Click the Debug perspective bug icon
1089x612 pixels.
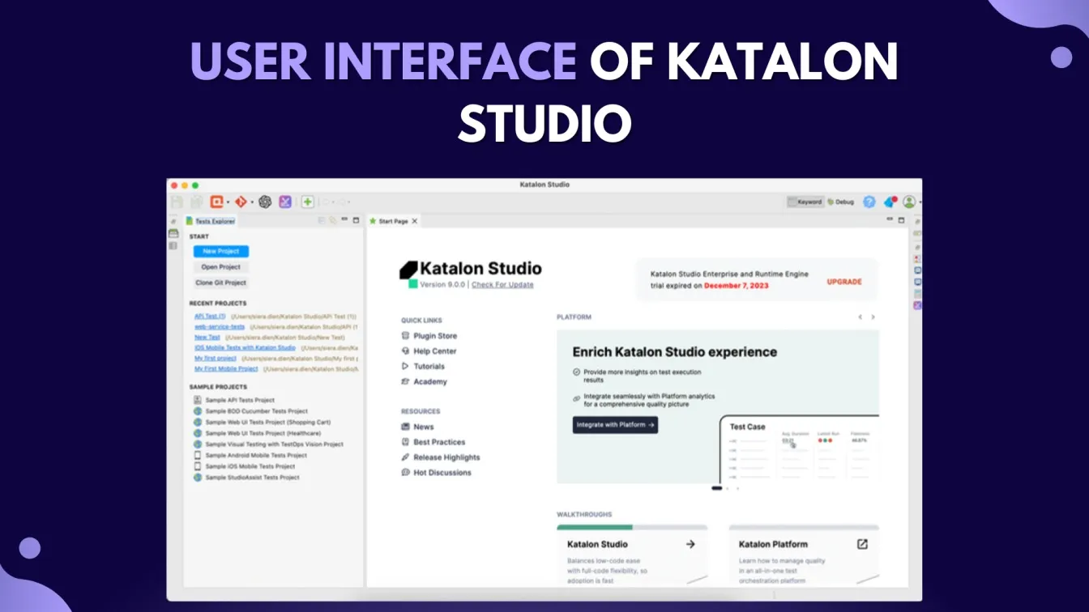[x=830, y=202]
